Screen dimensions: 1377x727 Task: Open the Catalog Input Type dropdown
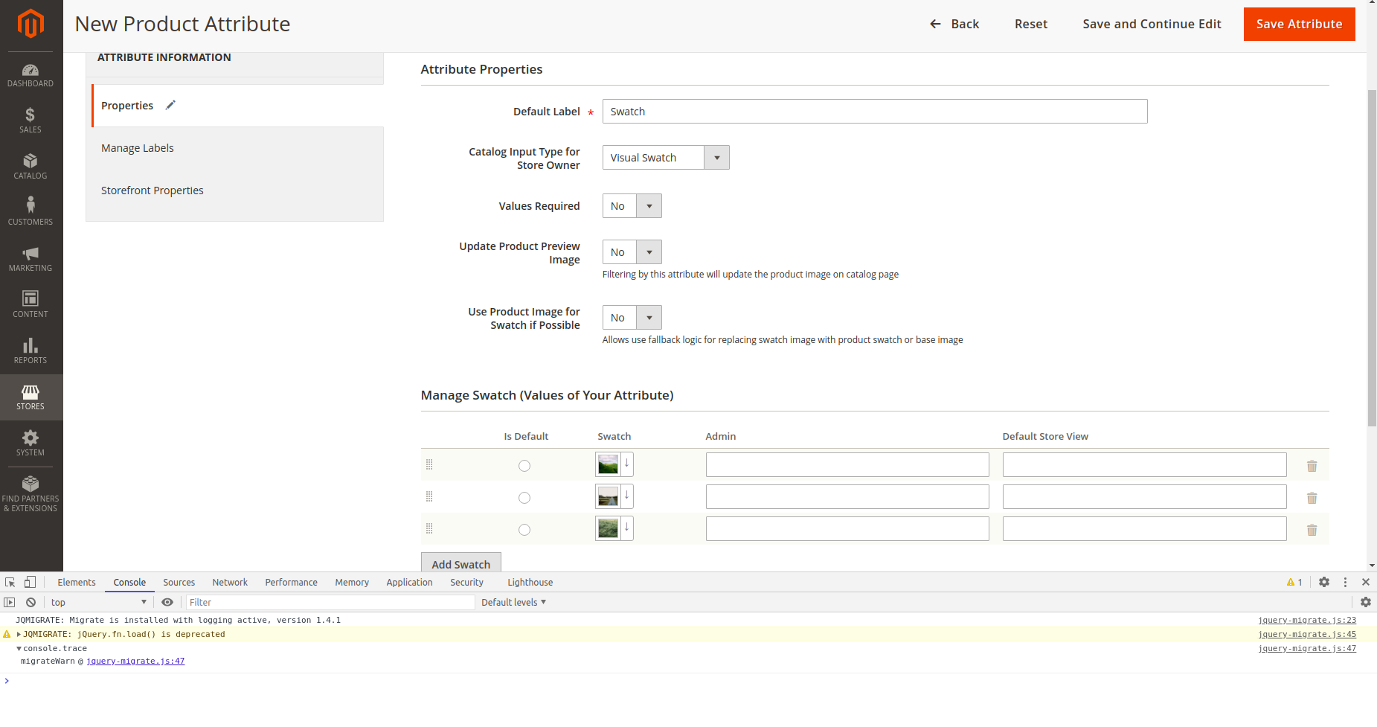click(716, 157)
